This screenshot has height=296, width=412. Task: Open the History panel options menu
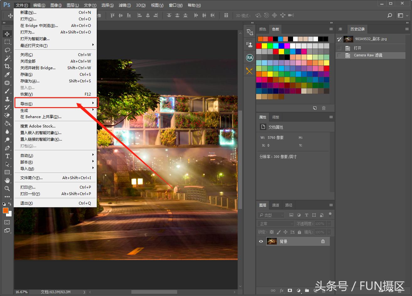pos(407,29)
